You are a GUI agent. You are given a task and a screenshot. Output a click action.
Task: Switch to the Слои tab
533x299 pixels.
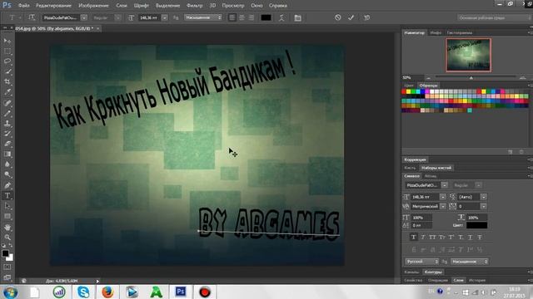coord(458,280)
